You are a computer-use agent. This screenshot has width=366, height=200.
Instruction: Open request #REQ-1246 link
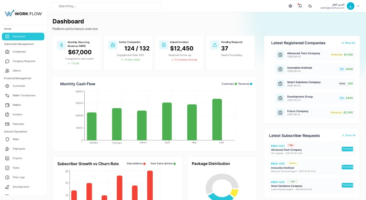point(277,164)
